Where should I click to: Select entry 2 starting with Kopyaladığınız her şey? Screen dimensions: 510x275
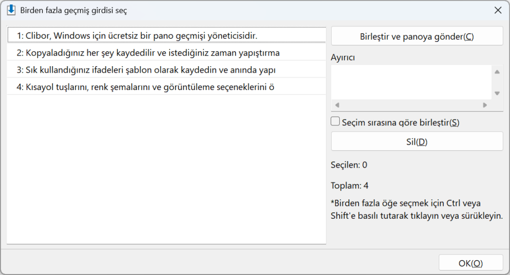click(x=166, y=53)
